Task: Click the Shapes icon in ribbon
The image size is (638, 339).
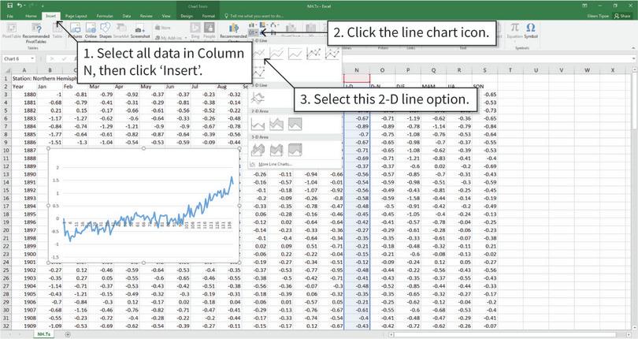Action: [106, 30]
